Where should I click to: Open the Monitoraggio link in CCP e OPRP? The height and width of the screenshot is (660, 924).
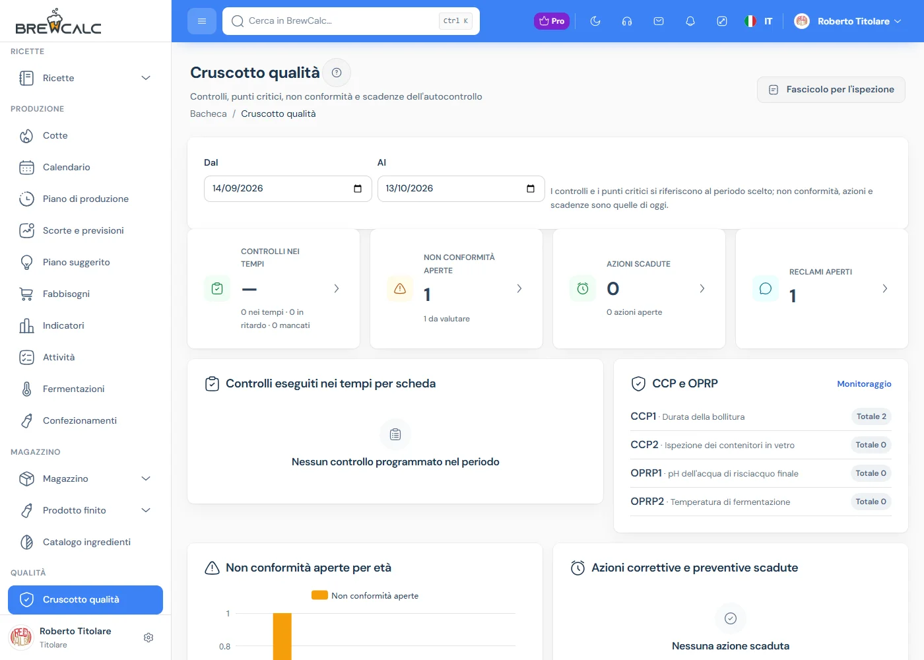coord(864,384)
